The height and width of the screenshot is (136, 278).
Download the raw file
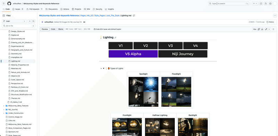point(262,29)
